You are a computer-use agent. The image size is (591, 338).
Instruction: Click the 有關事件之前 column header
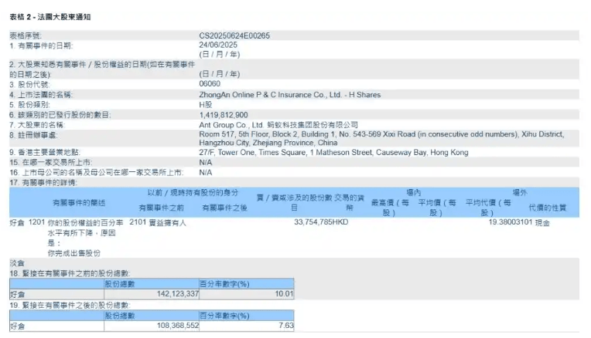161,208
